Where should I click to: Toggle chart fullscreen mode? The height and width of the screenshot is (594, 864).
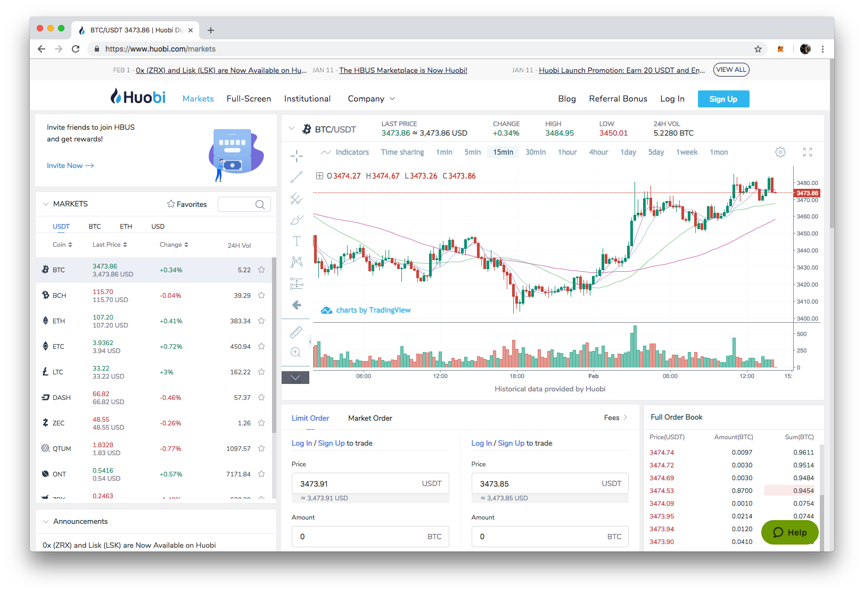tap(808, 152)
